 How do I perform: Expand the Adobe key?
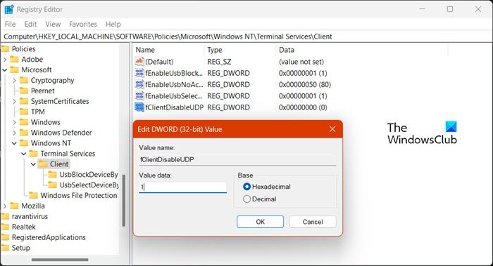click(5, 59)
